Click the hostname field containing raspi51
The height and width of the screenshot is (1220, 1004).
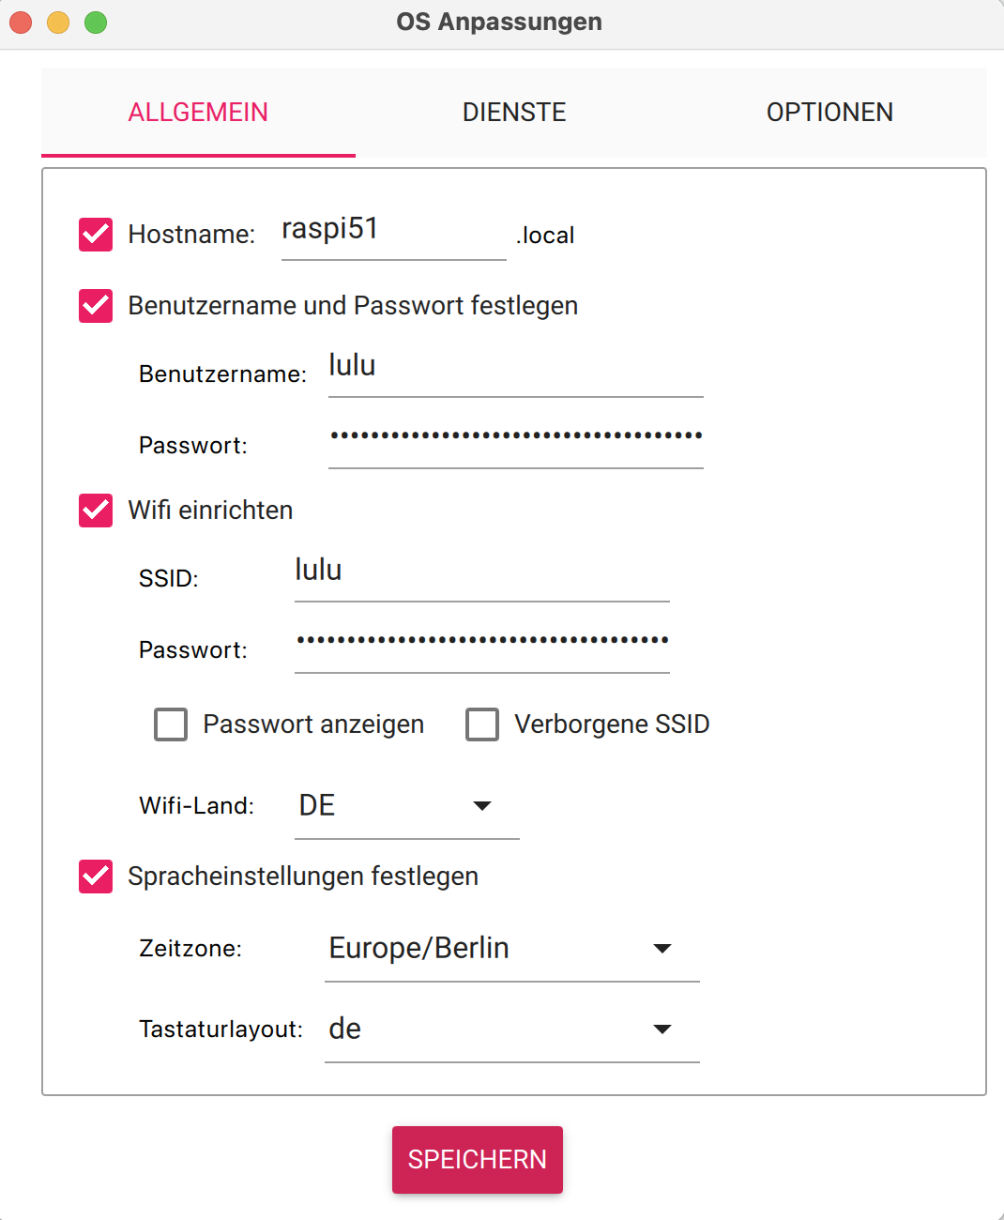point(392,231)
